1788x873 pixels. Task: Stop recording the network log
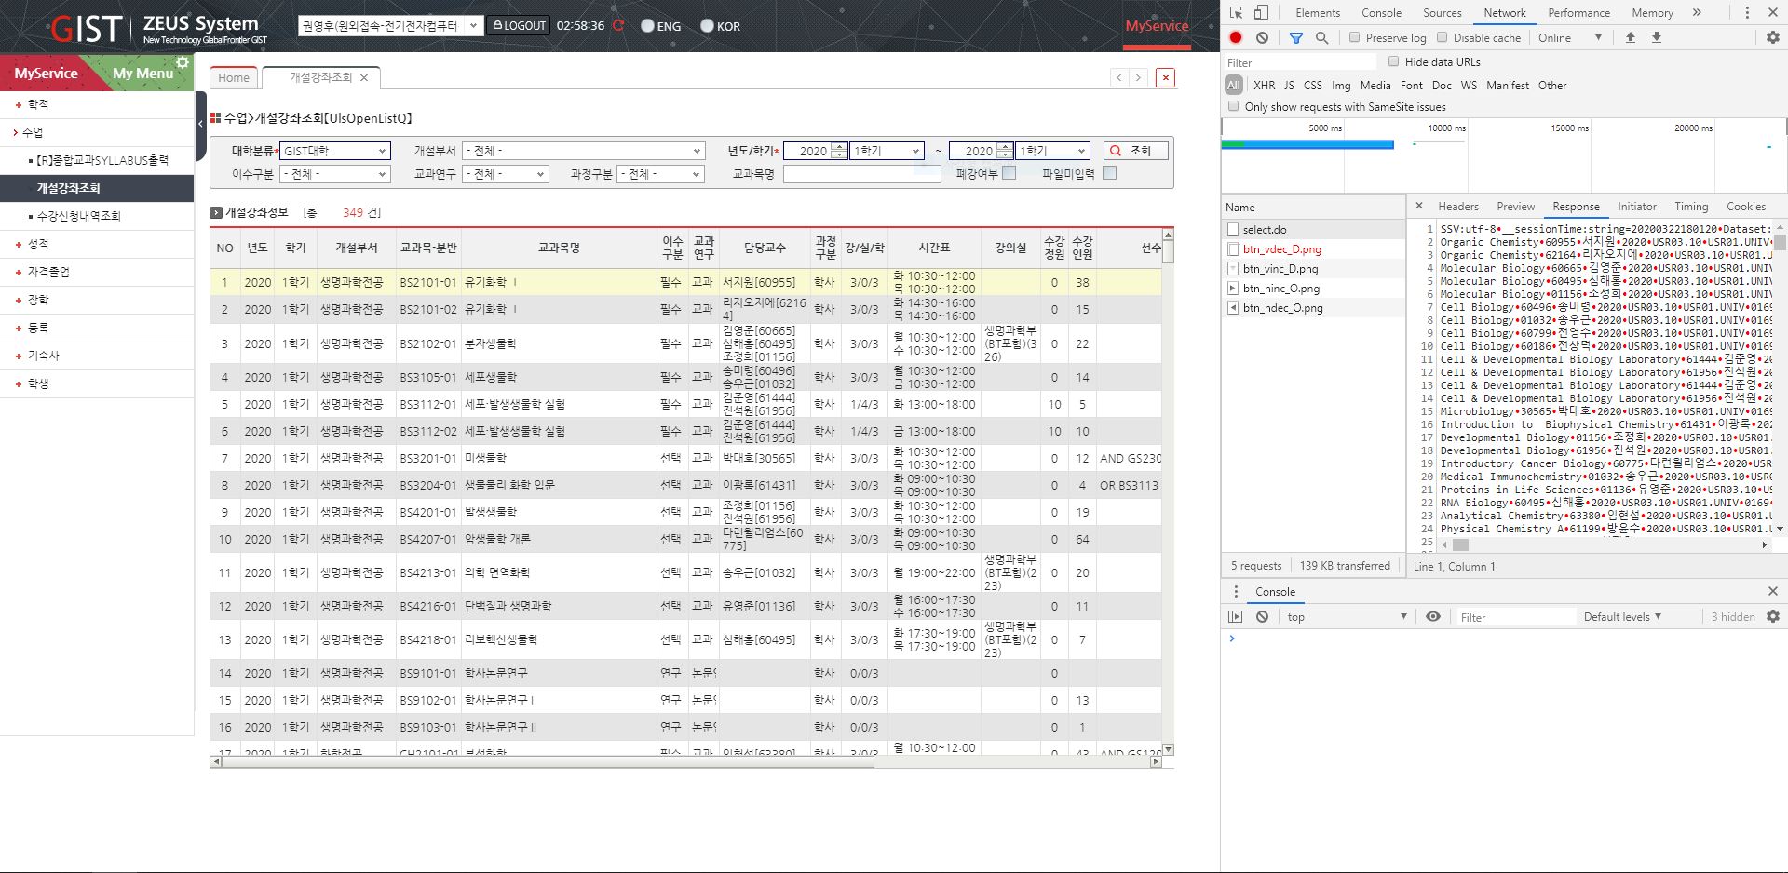pyautogui.click(x=1236, y=37)
